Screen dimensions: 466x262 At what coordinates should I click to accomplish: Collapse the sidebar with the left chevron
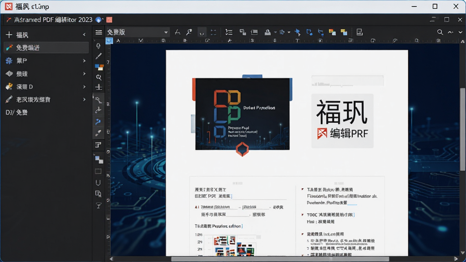pyautogui.click(x=84, y=35)
